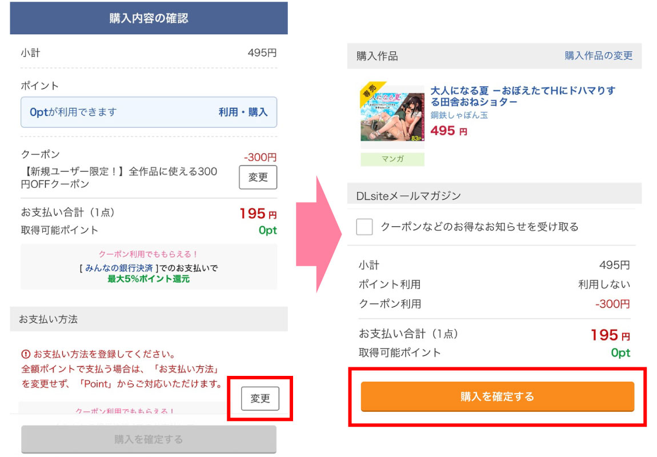
Task: Click the DLsiteメールマガジン section header
Action: (x=494, y=196)
